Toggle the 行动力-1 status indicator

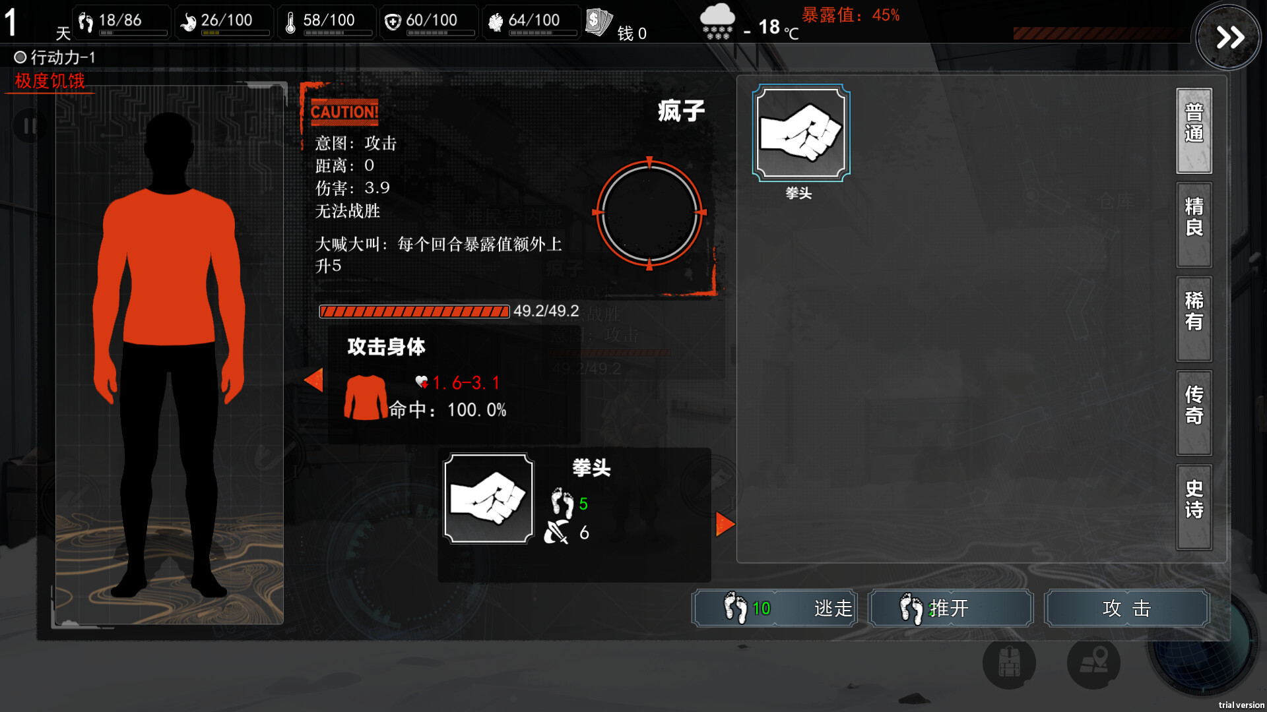[x=55, y=57]
